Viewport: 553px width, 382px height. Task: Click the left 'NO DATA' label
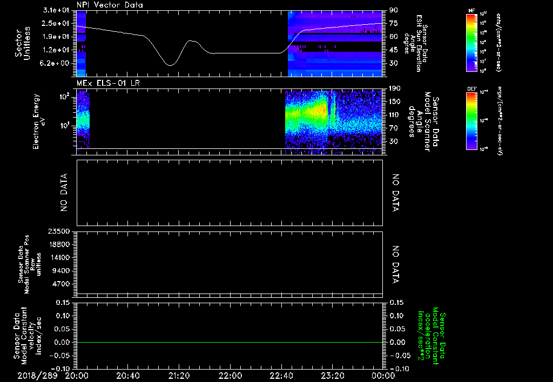click(x=64, y=193)
